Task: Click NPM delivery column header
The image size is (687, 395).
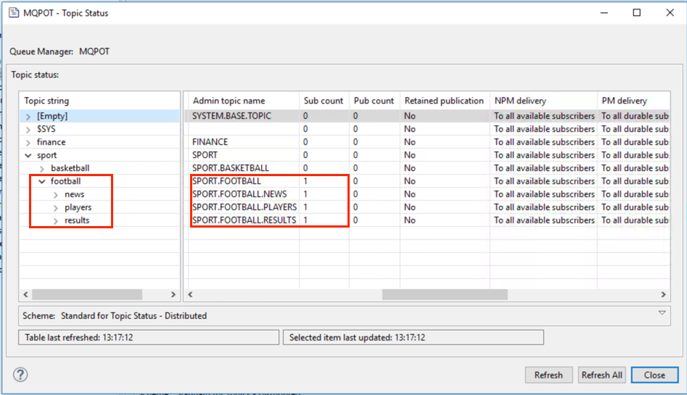Action: tap(543, 101)
